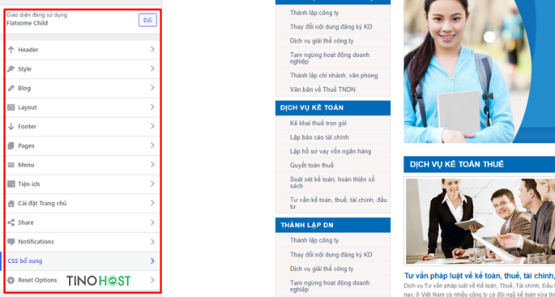Open the Notifications customizer section
555x297 pixels.
pos(82,242)
